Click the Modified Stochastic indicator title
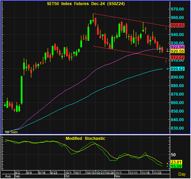 point(85,139)
